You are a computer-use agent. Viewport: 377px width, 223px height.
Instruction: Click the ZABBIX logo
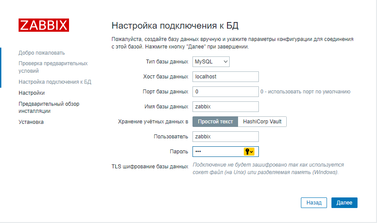click(44, 25)
